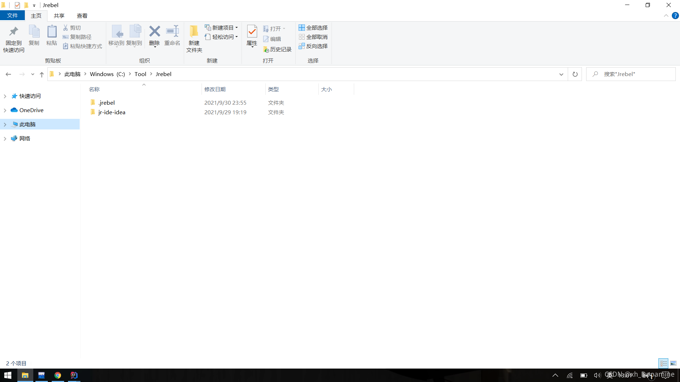This screenshot has height=382, width=680.
Task: Open IntelliJ IDEA from the taskbar
Action: click(x=74, y=375)
